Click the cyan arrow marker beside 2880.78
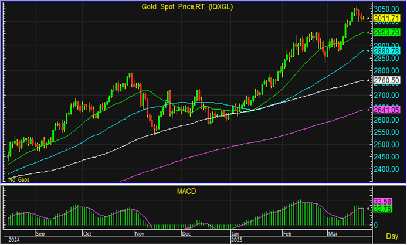 pyautogui.click(x=368, y=51)
